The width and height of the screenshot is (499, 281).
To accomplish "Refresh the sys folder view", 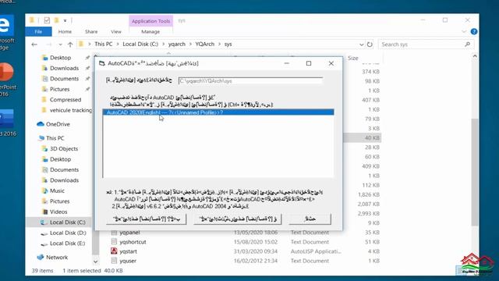I will tap(370, 44).
